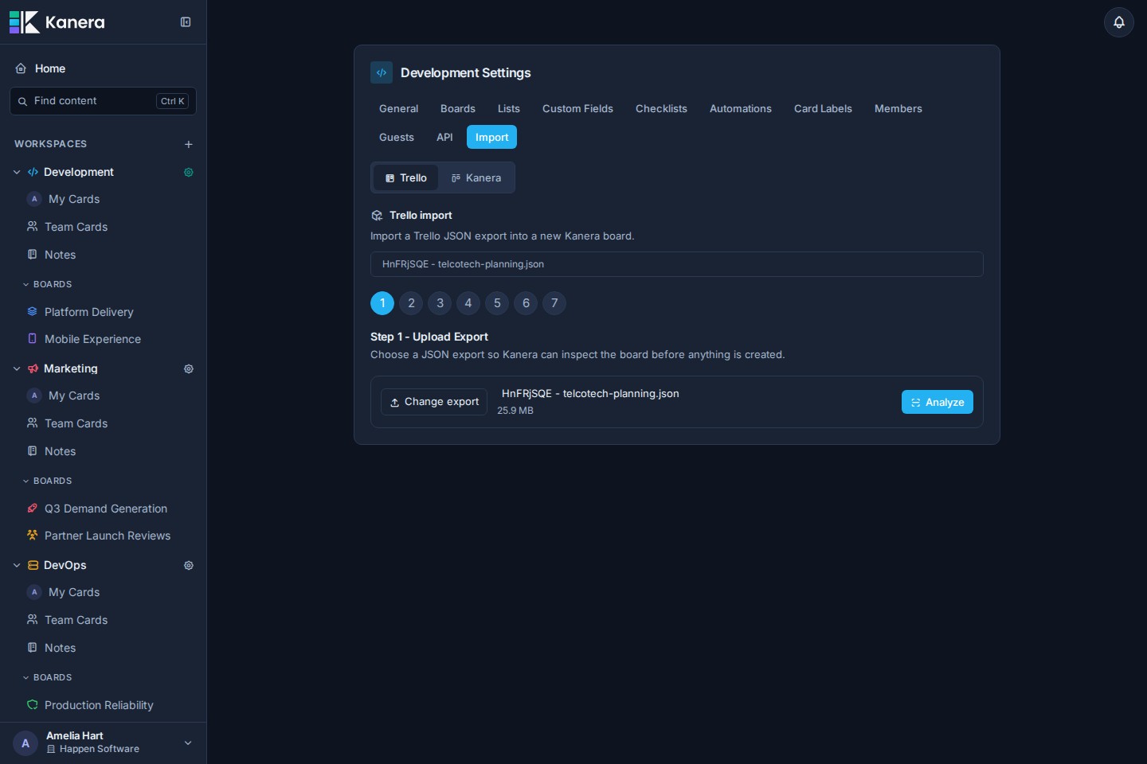The height and width of the screenshot is (764, 1147).
Task: Click Team Cards people icon under Marketing
Action: coord(33,423)
